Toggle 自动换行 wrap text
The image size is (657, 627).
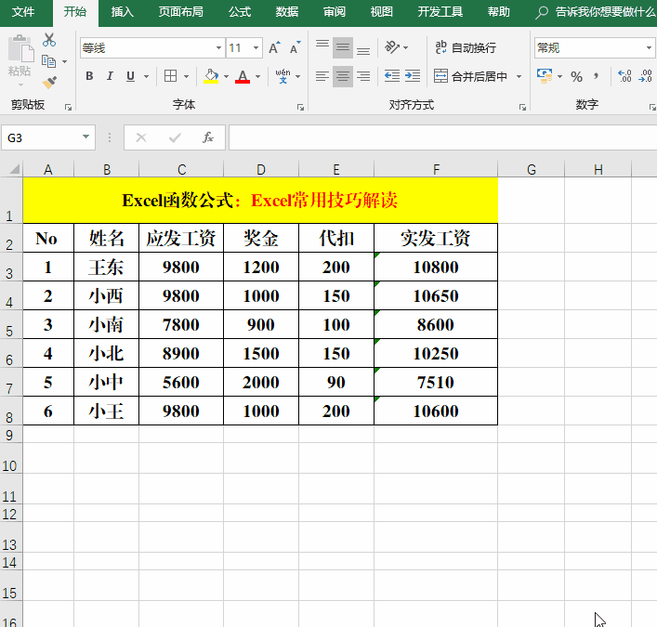click(x=466, y=47)
